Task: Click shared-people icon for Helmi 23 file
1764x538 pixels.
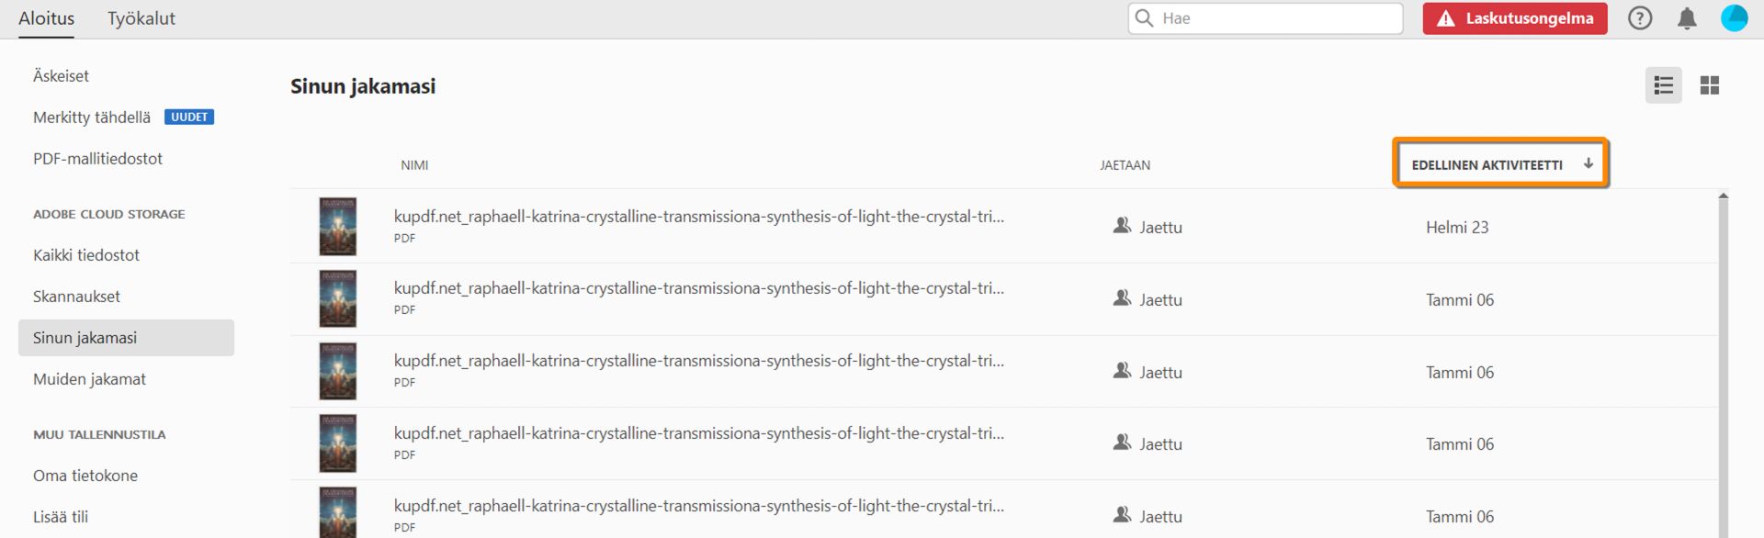Action: coord(1122,226)
